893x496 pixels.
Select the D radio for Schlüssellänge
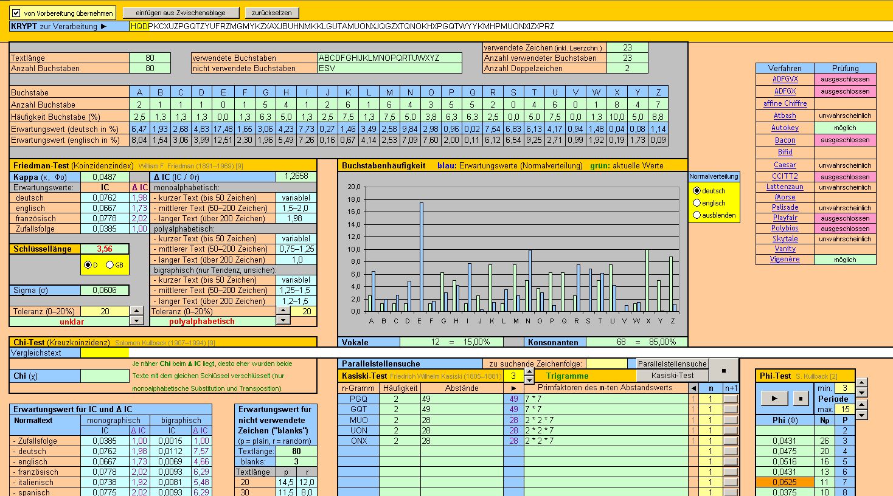(88, 265)
